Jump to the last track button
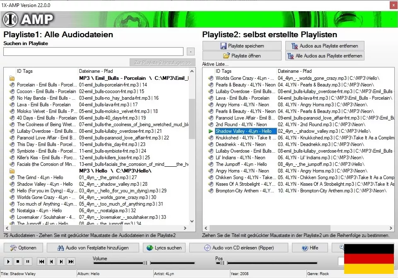This screenshot has height=278, width=398. point(71,261)
